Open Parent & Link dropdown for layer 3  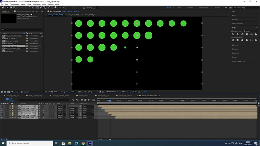88,110
